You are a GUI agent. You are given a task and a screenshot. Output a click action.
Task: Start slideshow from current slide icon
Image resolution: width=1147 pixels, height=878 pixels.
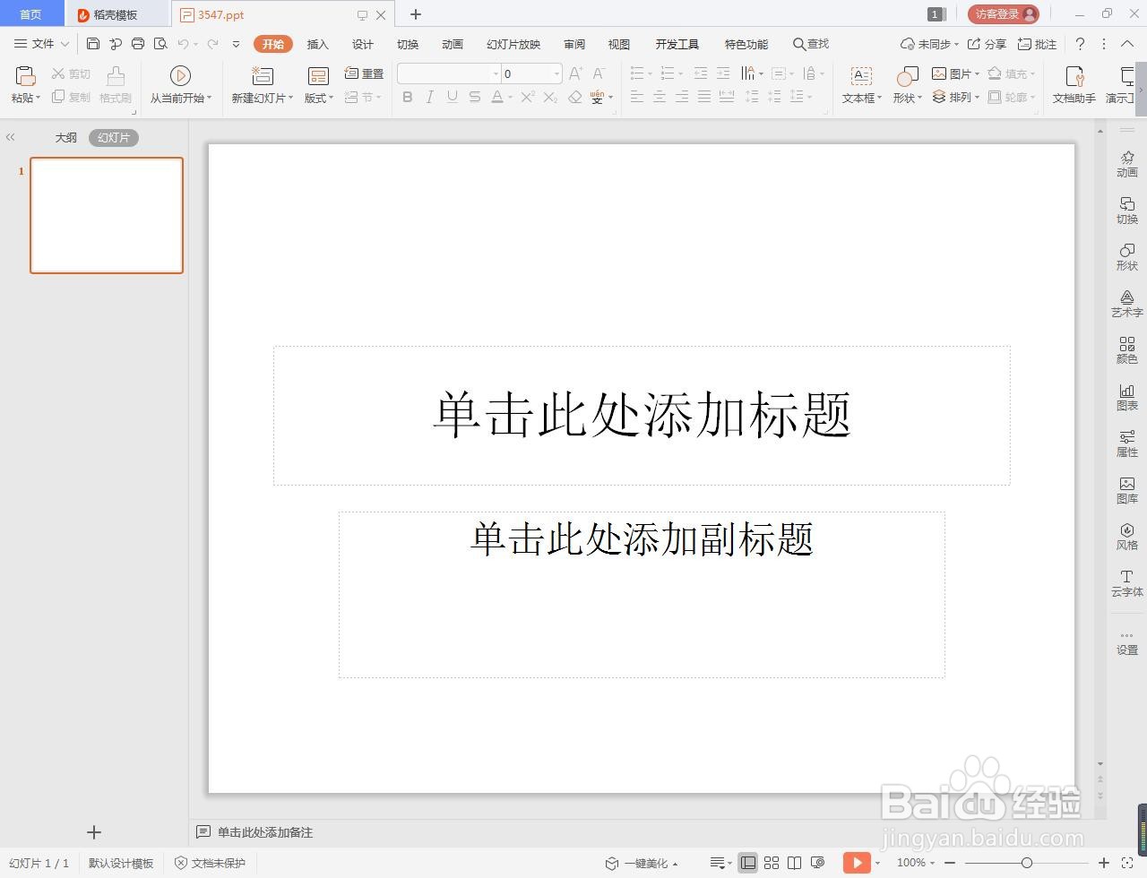coord(180,76)
